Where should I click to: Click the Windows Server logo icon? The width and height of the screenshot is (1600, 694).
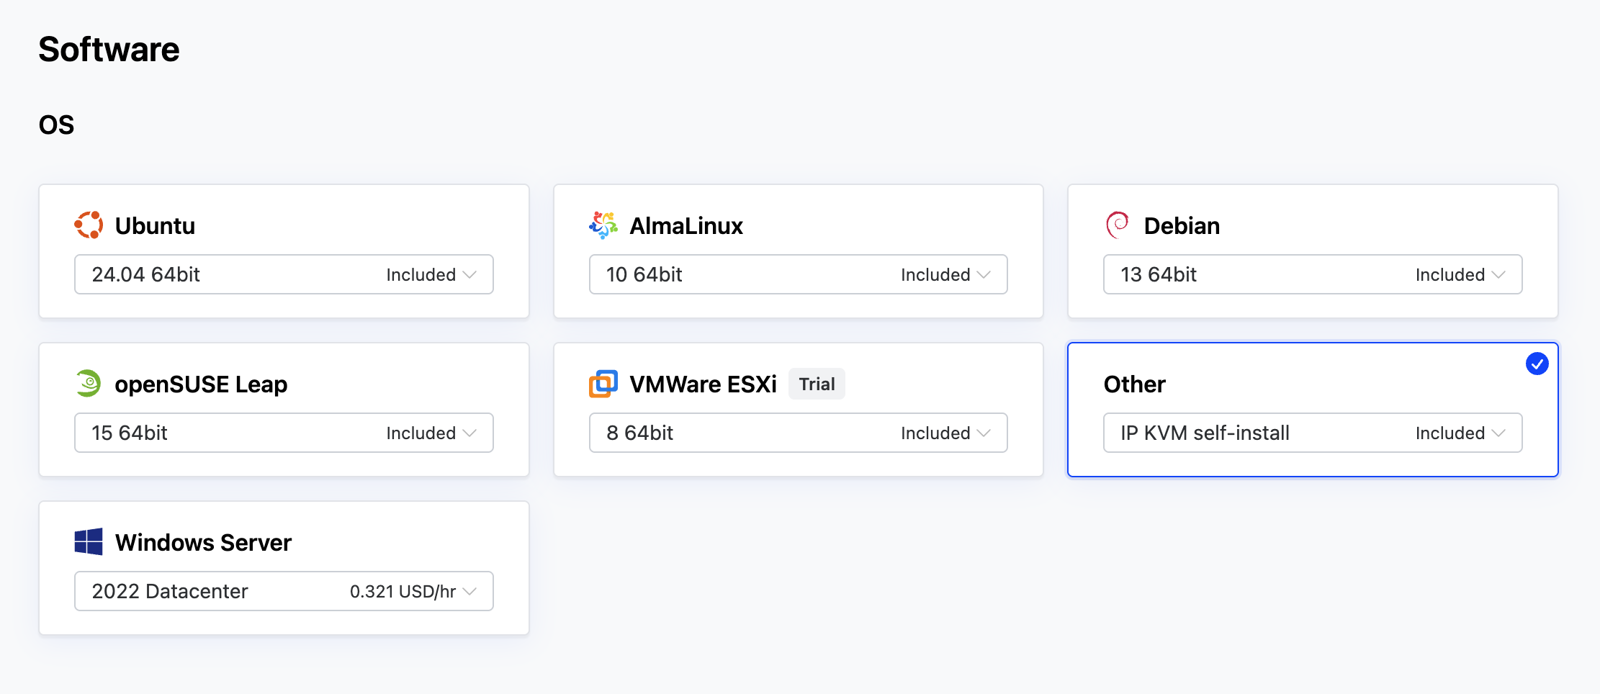tap(89, 542)
